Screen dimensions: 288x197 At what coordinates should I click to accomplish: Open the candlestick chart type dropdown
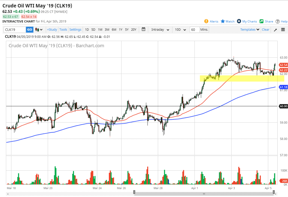(39, 30)
